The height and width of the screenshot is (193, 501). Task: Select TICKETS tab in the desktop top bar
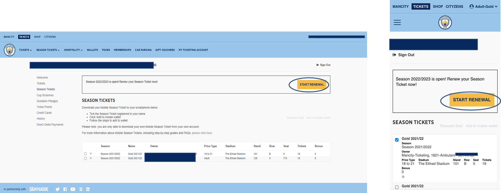point(24,37)
